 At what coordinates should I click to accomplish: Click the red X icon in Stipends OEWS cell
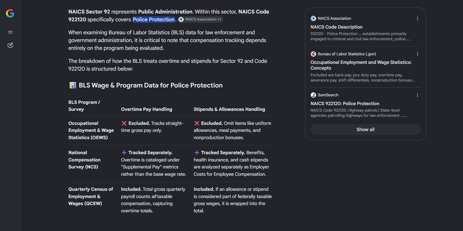point(197,123)
